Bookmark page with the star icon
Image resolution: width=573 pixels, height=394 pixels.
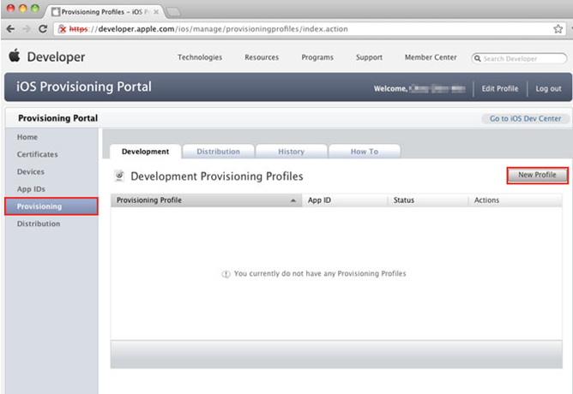tap(558, 29)
